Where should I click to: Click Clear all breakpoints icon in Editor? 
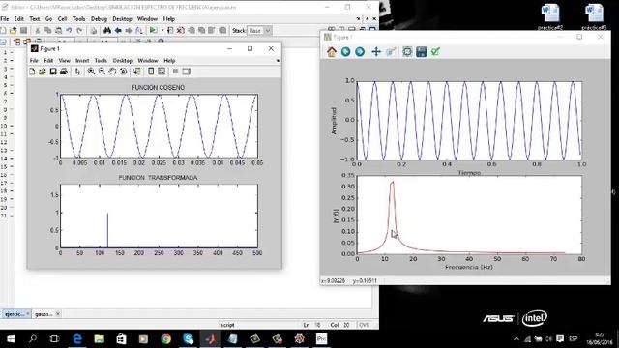[x=181, y=30]
